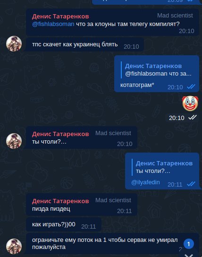The width and height of the screenshot is (202, 257).
Task: Click Денис Татаренков name above пизда message
Action: coord(60,201)
